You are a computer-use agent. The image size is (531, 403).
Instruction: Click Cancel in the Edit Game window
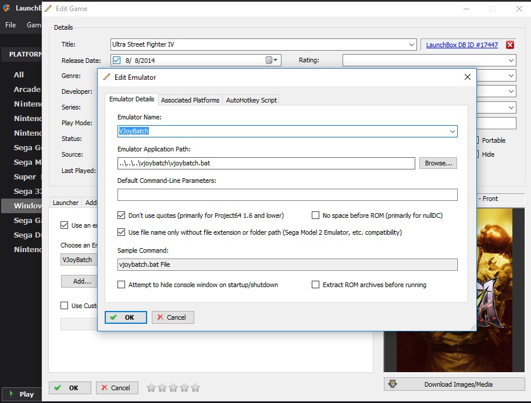(x=117, y=388)
